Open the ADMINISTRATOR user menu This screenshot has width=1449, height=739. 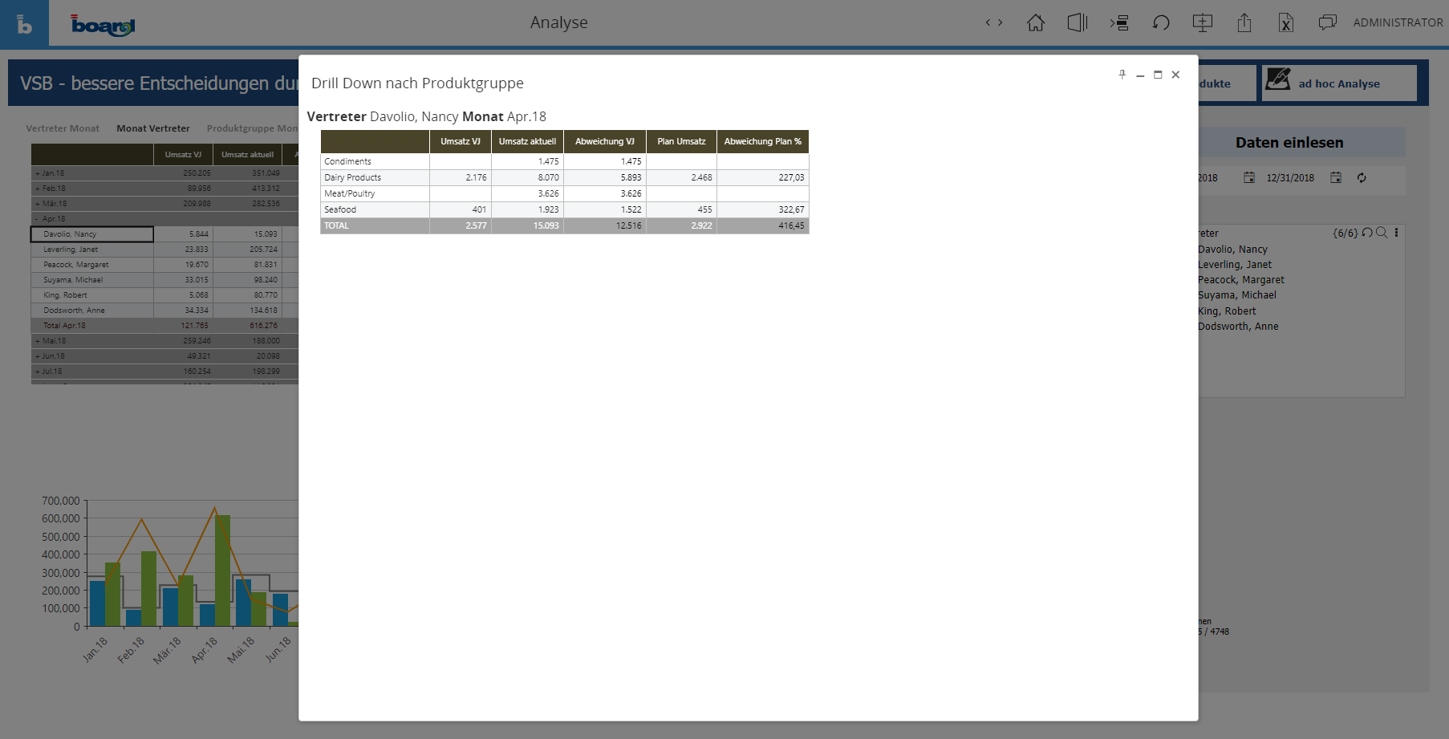click(1398, 22)
